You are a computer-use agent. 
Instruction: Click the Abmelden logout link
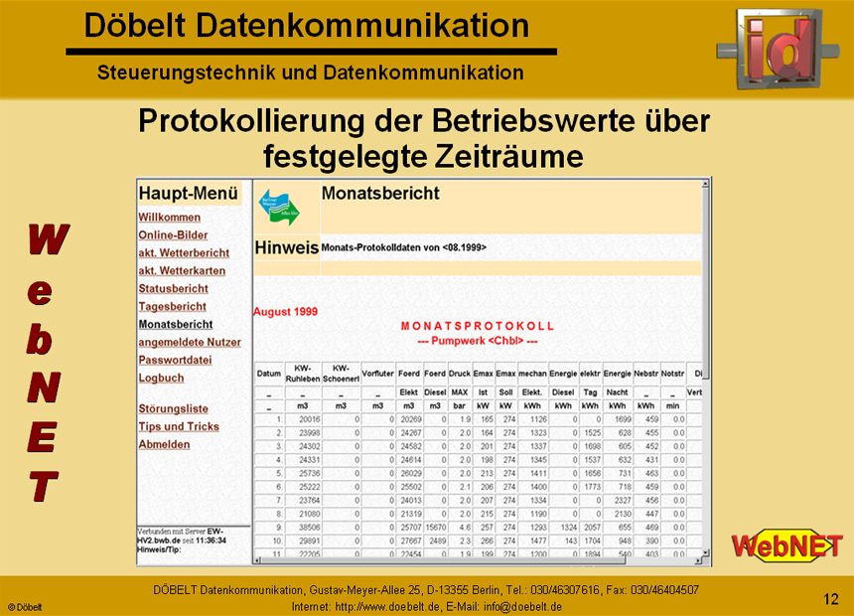pos(164,444)
